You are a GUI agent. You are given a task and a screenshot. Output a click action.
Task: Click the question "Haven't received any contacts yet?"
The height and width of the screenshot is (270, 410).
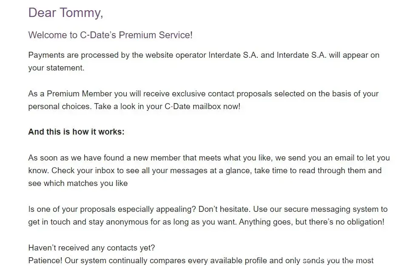(91, 247)
